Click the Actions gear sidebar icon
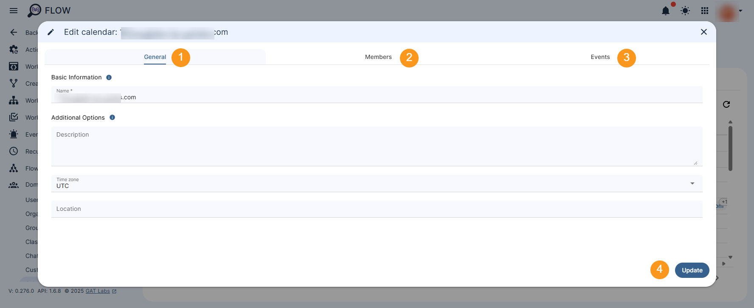 coord(14,49)
